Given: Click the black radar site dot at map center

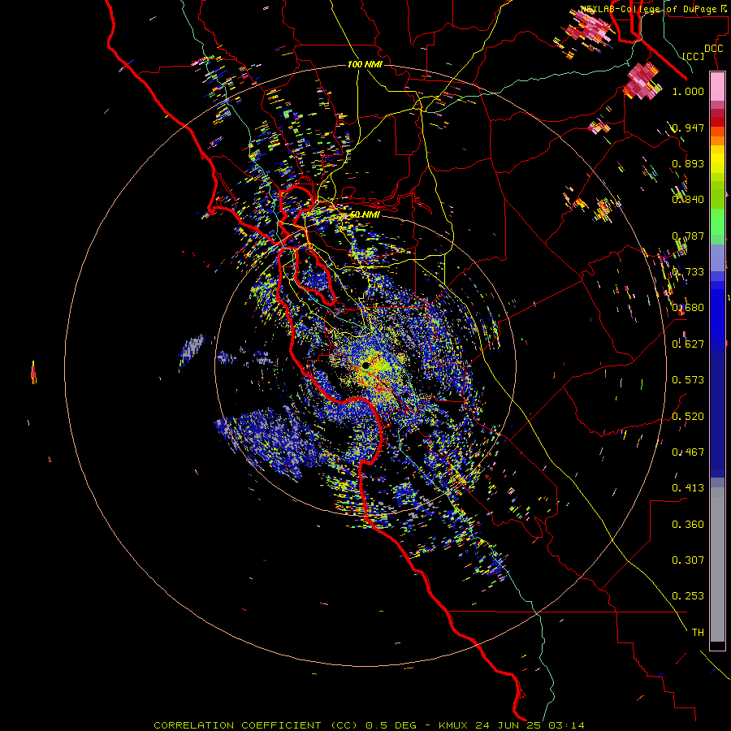Looking at the screenshot, I should click(366, 365).
